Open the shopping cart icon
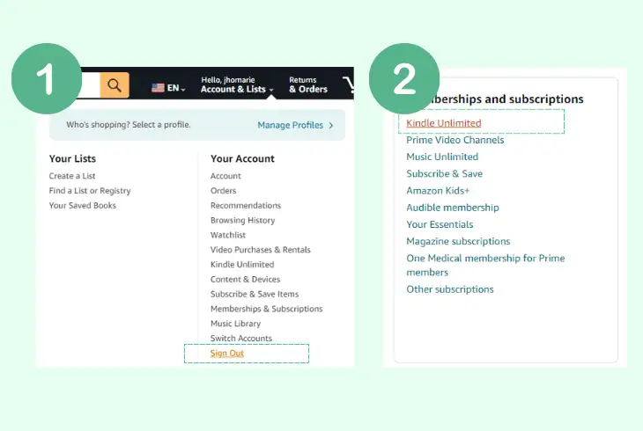This screenshot has height=431, width=643. (349, 84)
